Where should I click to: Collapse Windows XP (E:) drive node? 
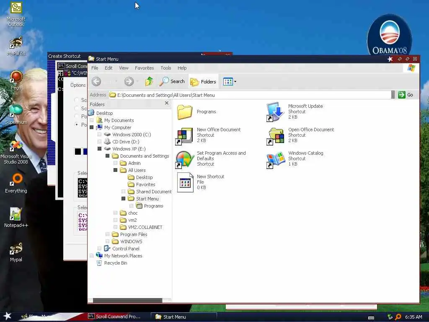tap(100, 149)
